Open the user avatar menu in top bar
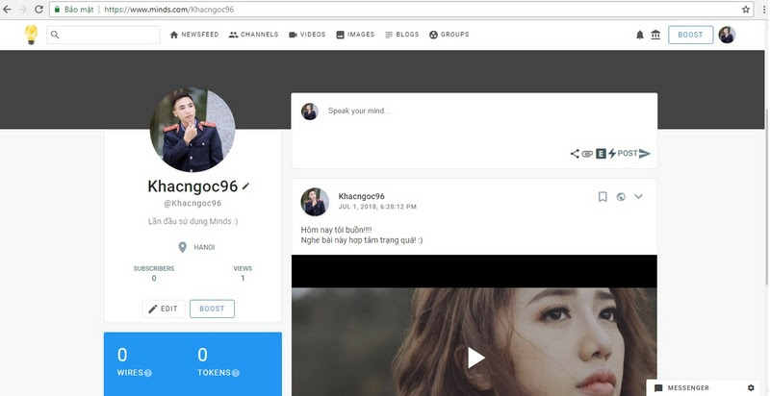The width and height of the screenshot is (770, 396). point(727,35)
